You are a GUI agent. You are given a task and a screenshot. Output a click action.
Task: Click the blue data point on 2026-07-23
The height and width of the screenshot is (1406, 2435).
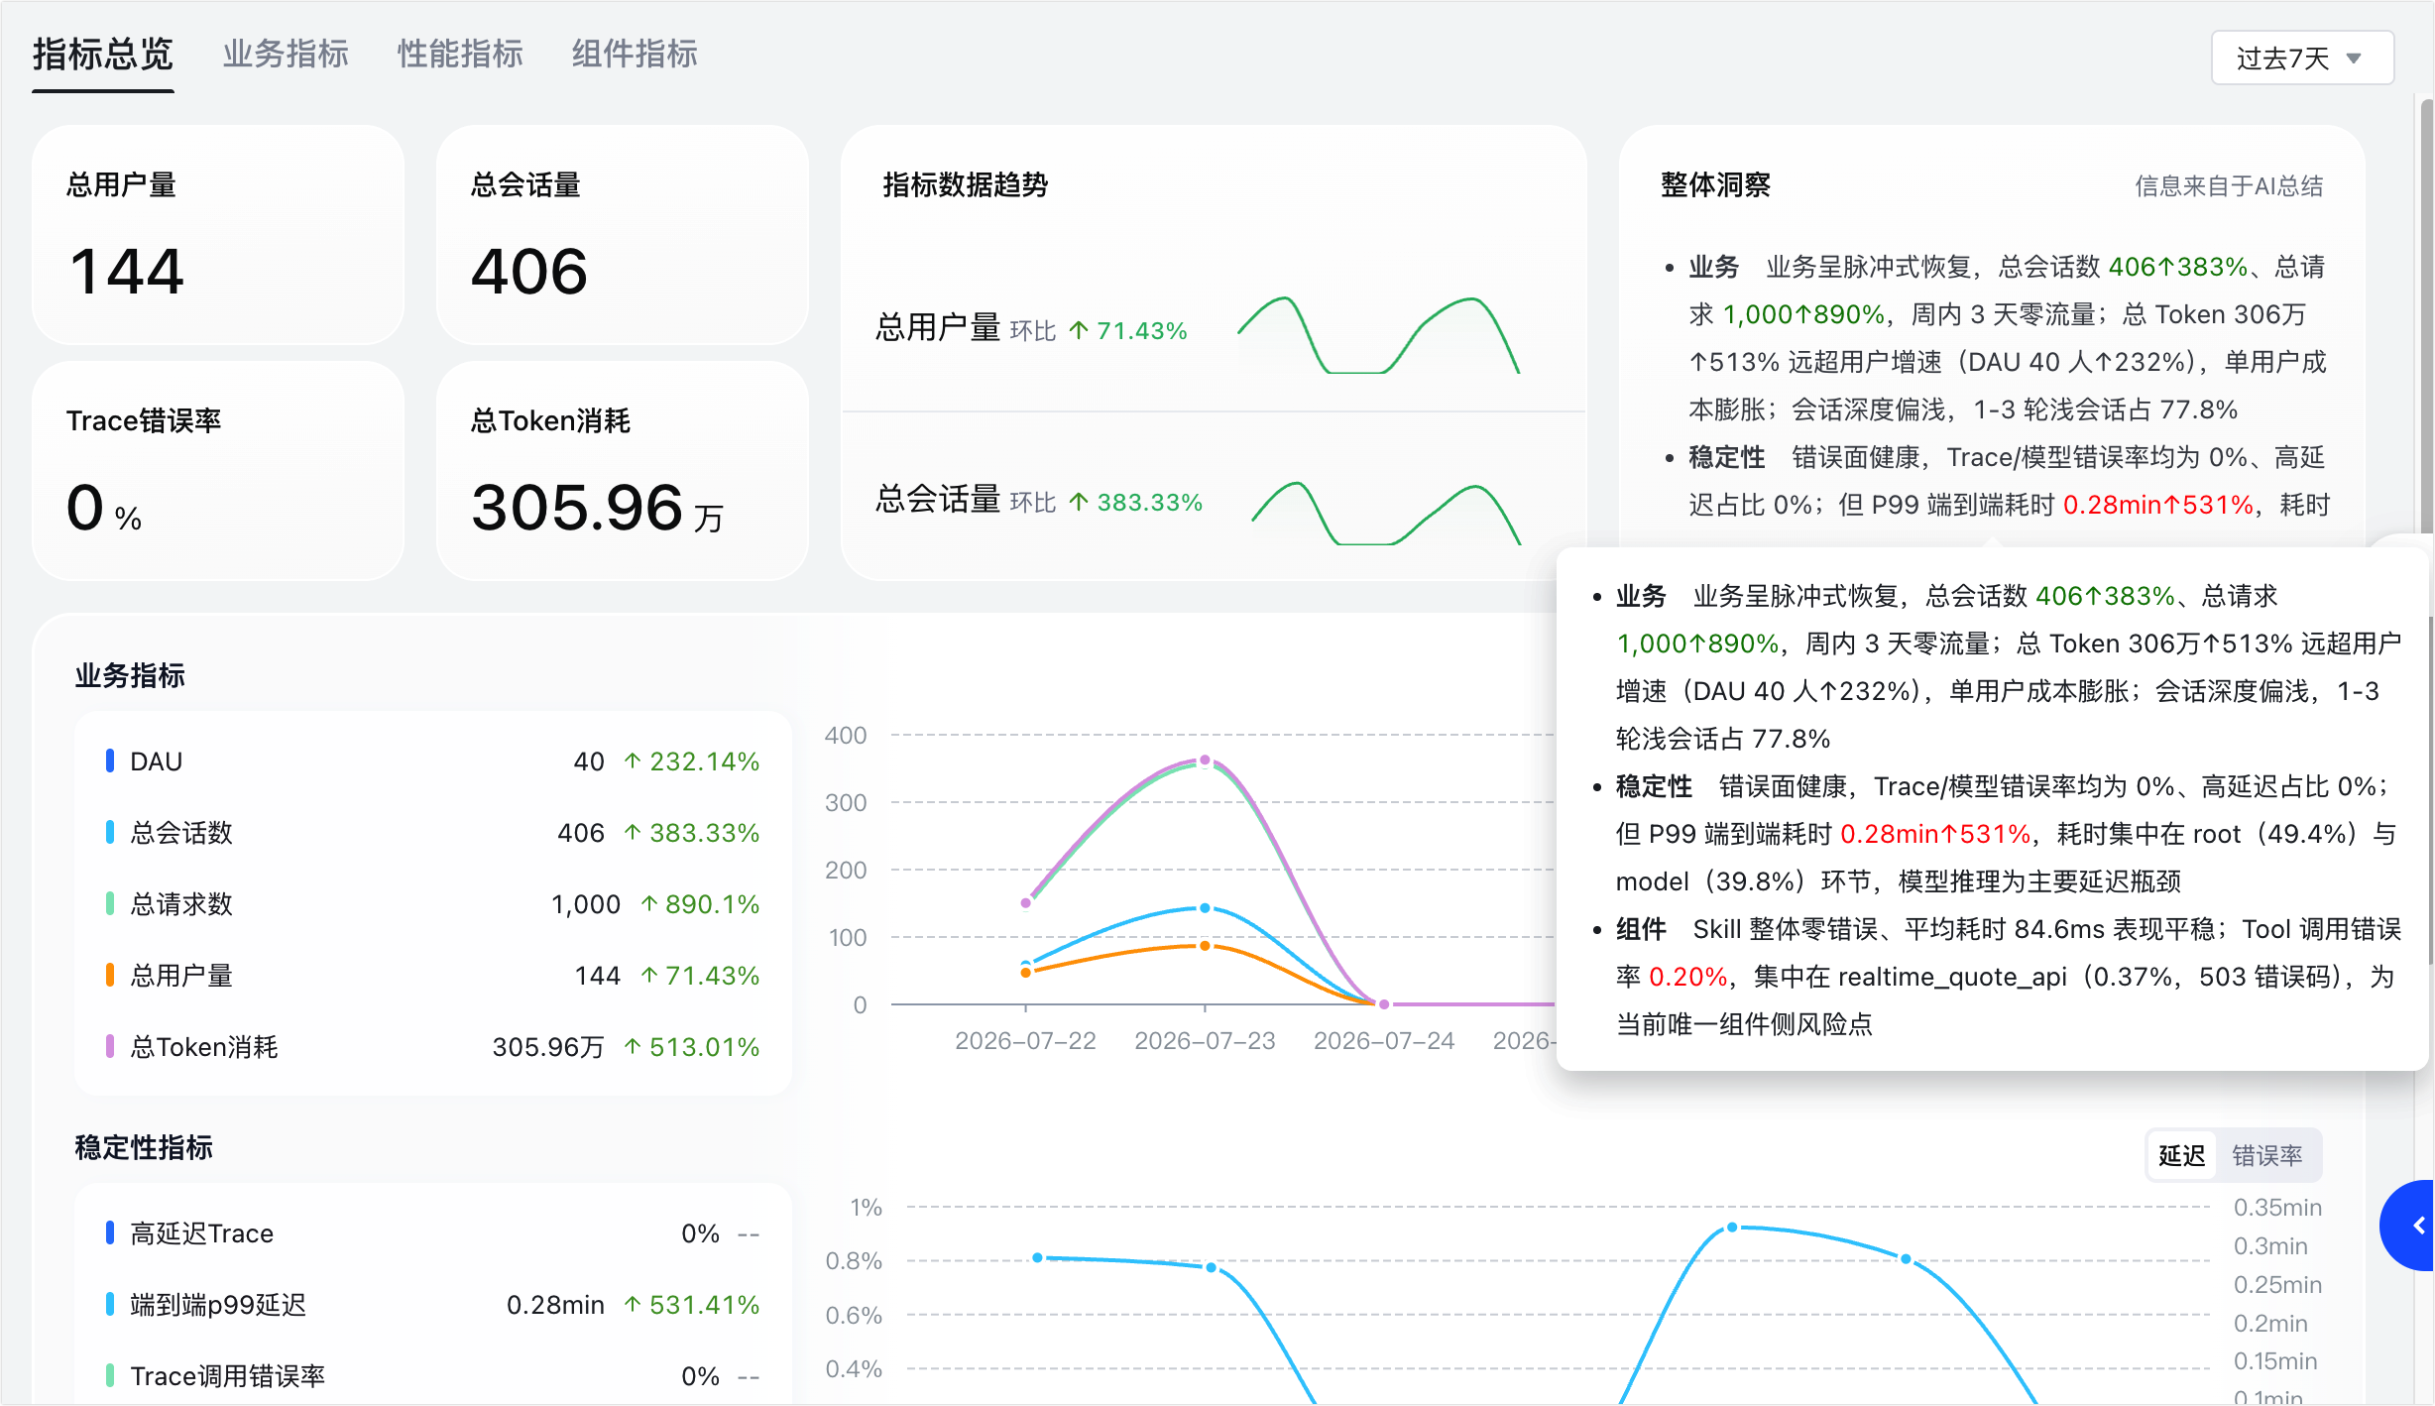pyautogui.click(x=1205, y=908)
